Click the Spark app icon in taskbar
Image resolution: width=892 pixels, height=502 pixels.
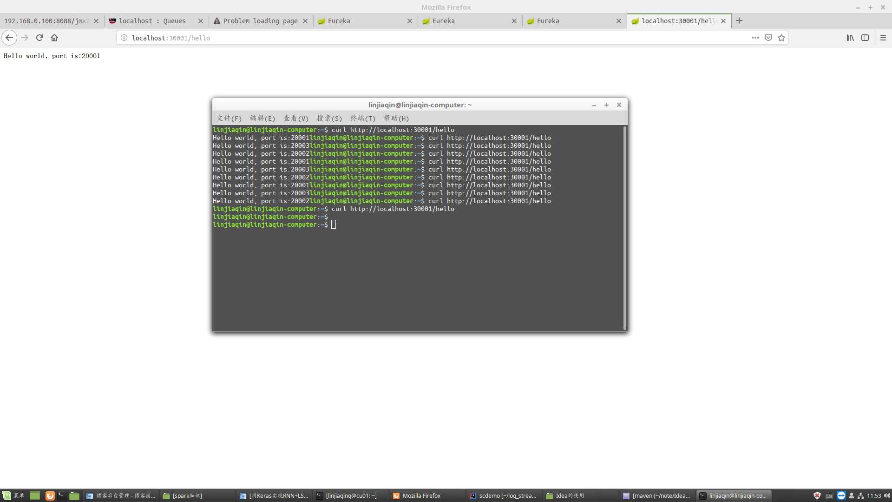pos(186,495)
